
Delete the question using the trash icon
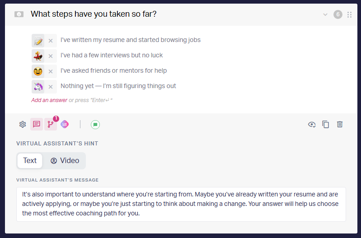click(340, 124)
